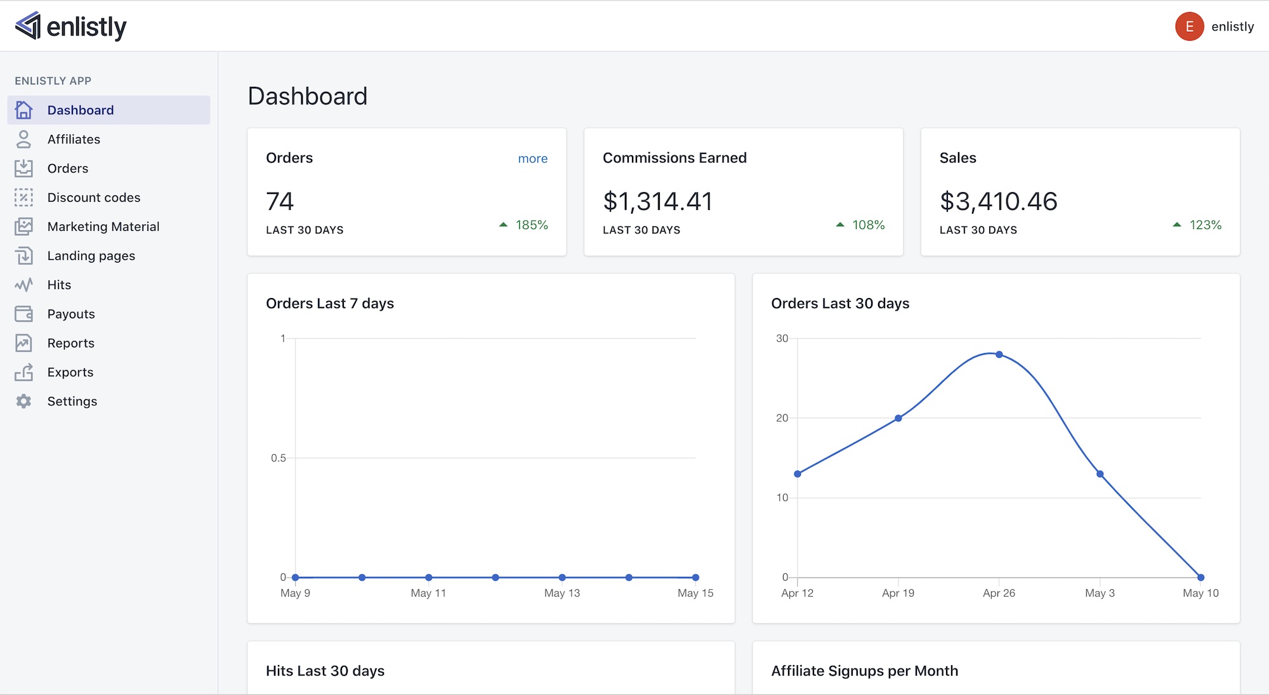Click the red E user avatar

click(x=1190, y=26)
